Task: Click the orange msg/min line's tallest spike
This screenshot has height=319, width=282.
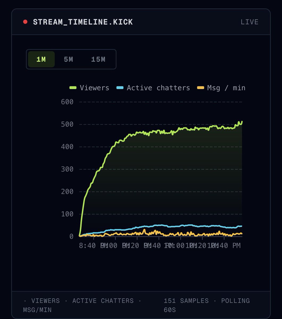Action: coord(144,230)
